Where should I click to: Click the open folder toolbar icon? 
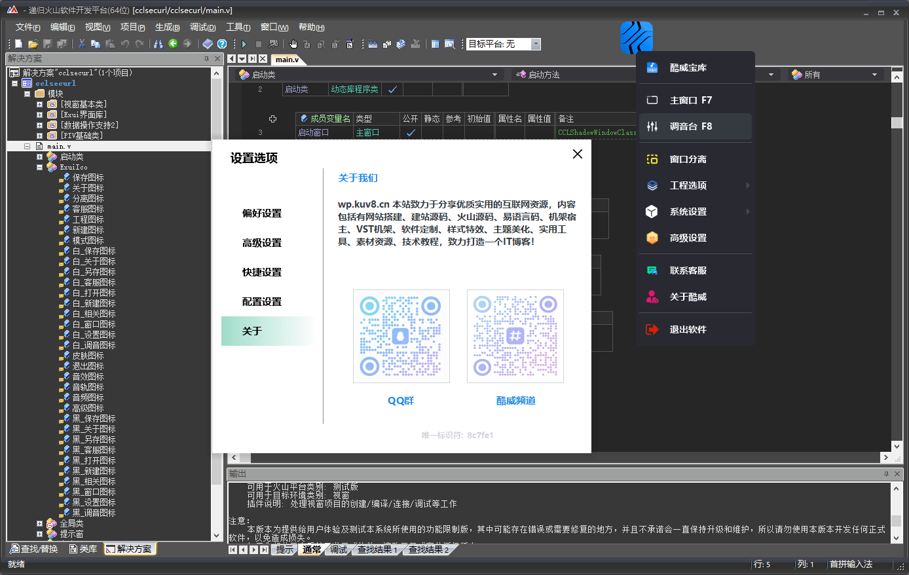(33, 44)
